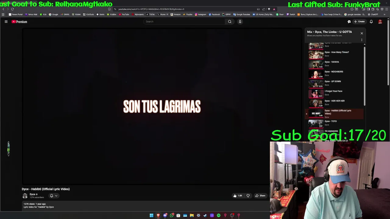Select Dyce - HER HER HER entry
Viewport: 390px width, 219px height.
tap(335, 103)
